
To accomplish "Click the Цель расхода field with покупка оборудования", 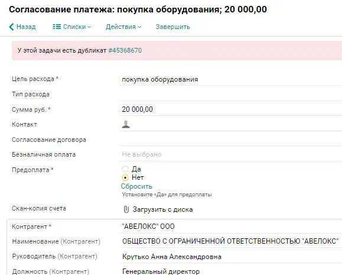I will [x=230, y=79].
